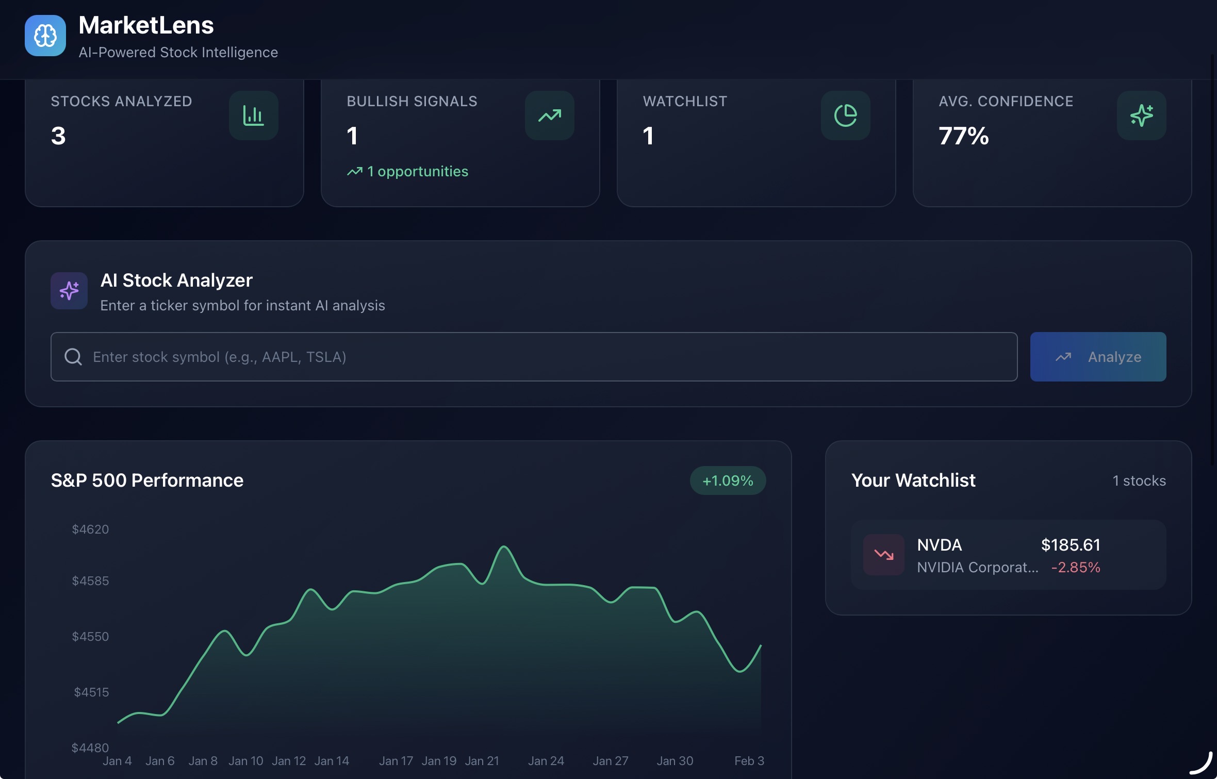Click the '1 stocks' watchlist count label
The height and width of the screenshot is (779, 1217).
tap(1139, 481)
